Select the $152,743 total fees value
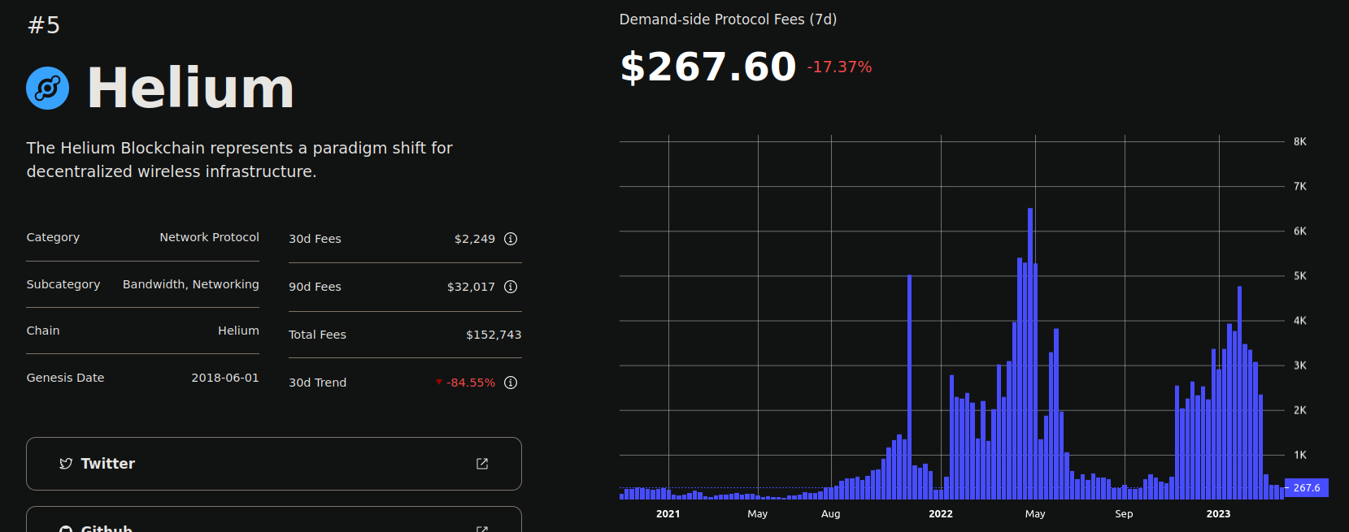The image size is (1349, 532). (494, 335)
